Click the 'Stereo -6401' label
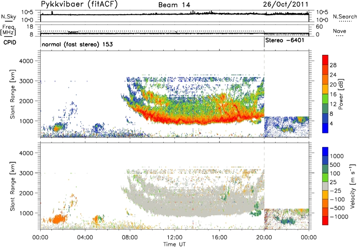Image resolution: width=357 pixels, height=247 pixels. pyautogui.click(x=285, y=41)
